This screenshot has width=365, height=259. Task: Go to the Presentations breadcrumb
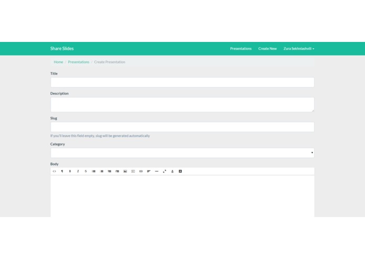(x=78, y=62)
